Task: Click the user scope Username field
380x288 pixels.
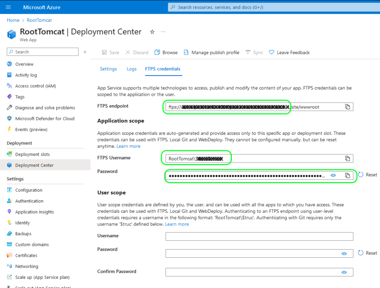Action: pyautogui.click(x=259, y=236)
